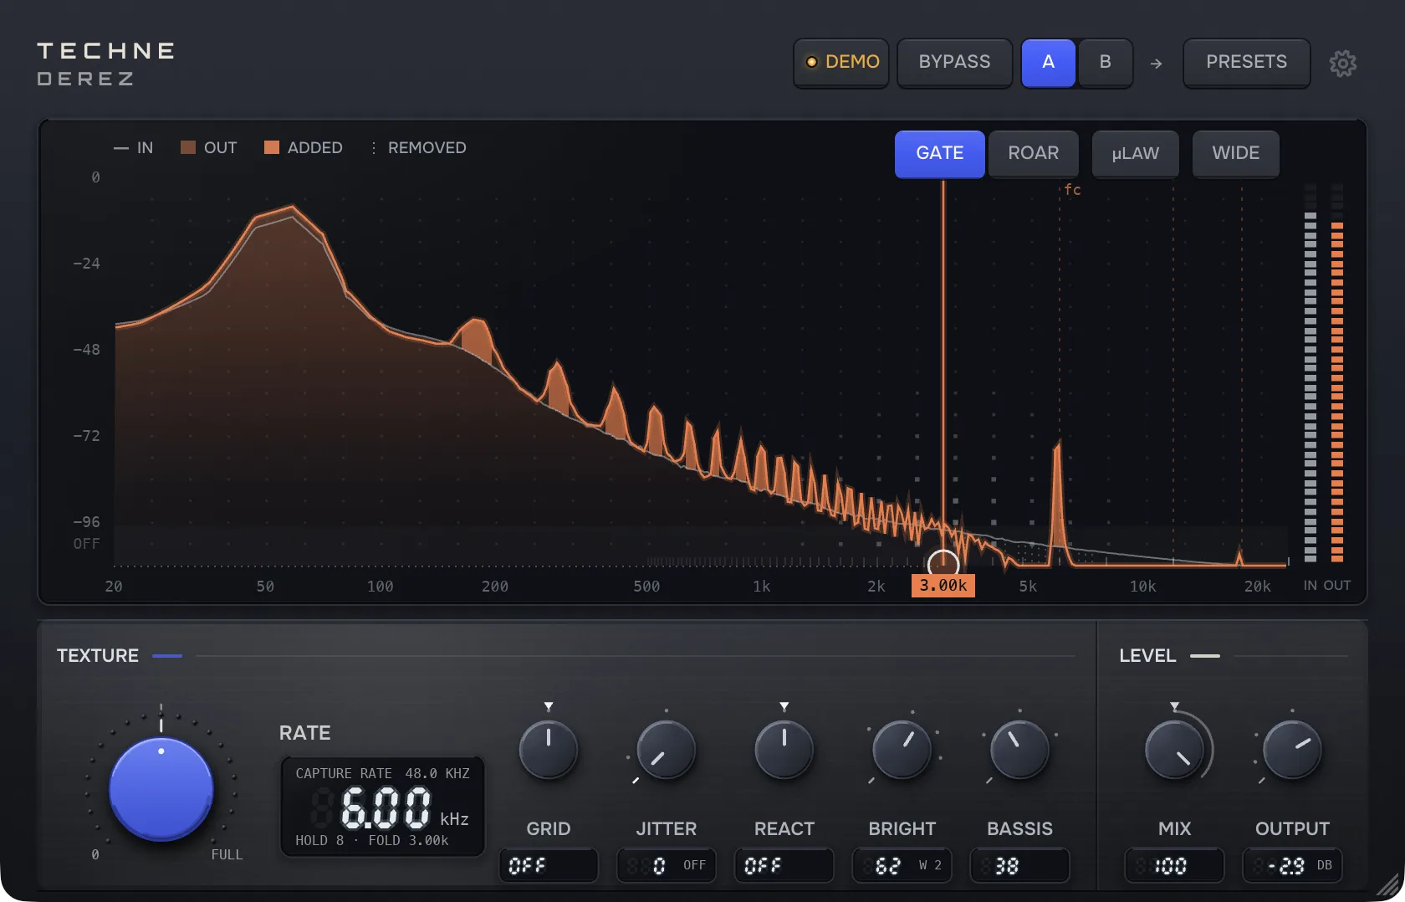Click the GRID value field showing OFF
The image size is (1405, 902).
tap(549, 865)
